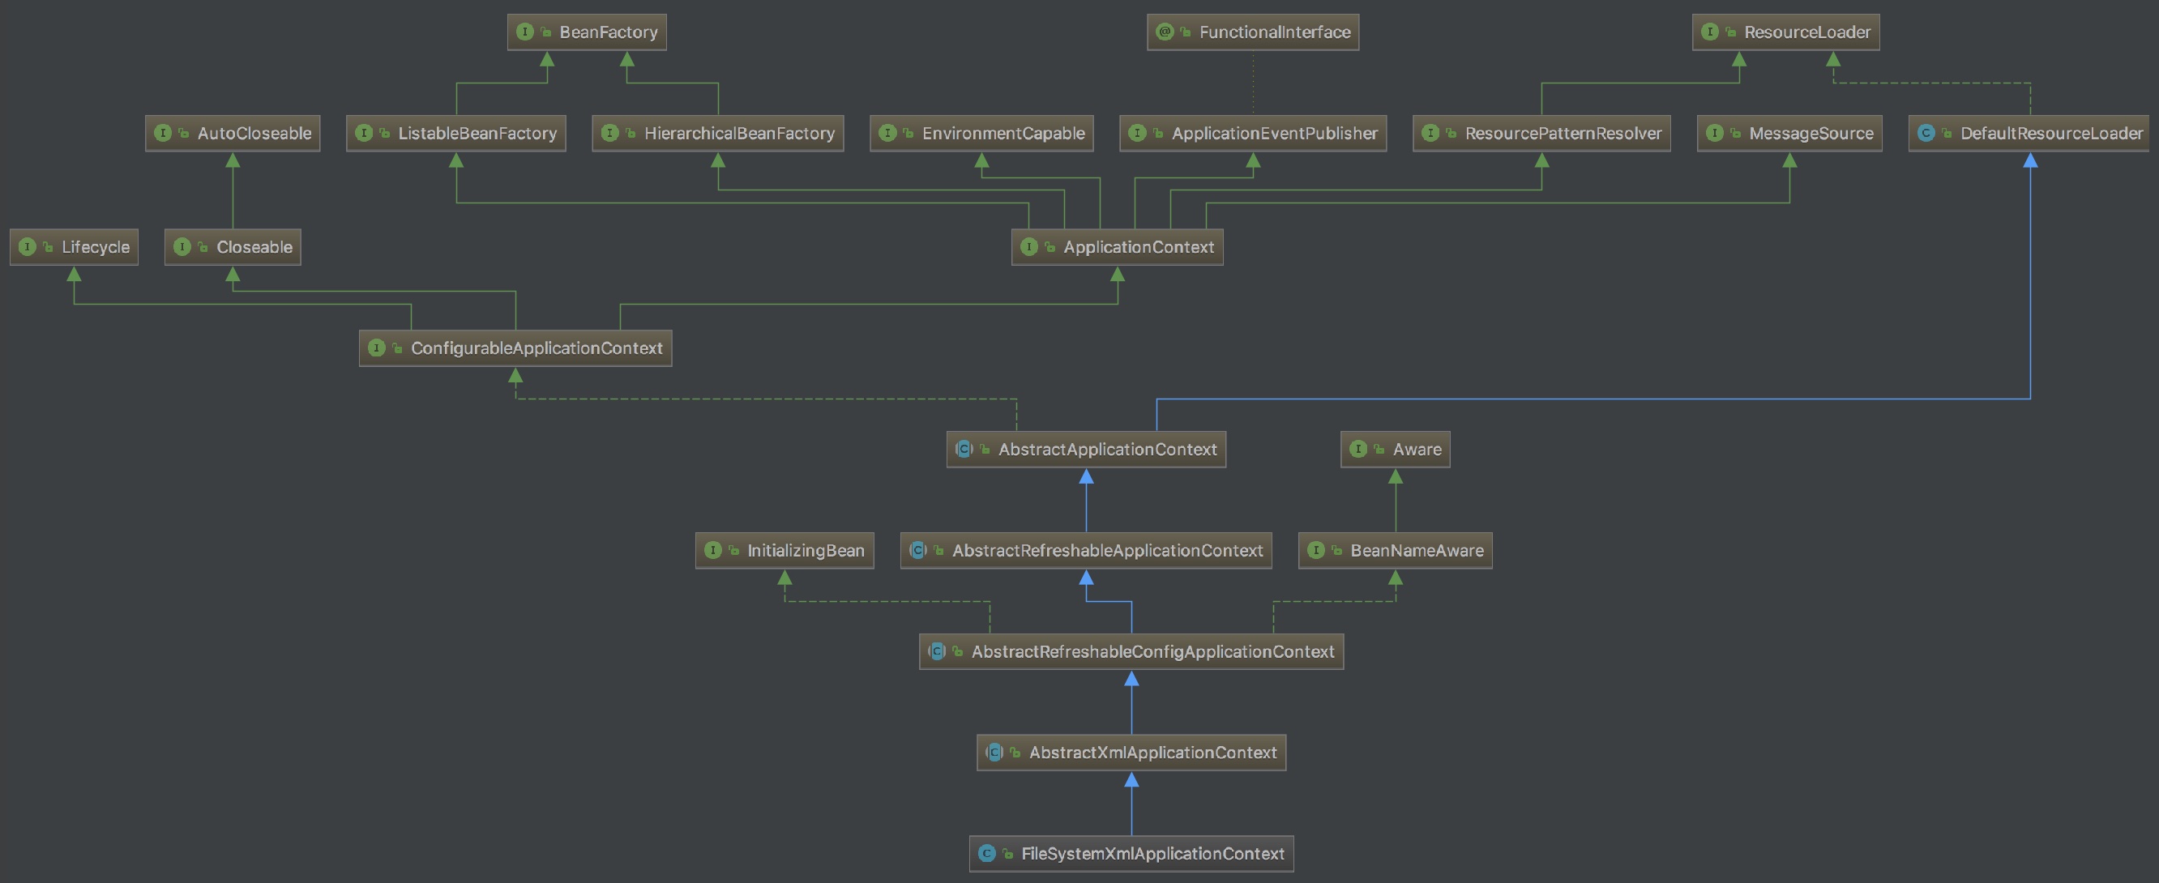Click the AbstractXmlApplicationContext abstract class icon
This screenshot has height=883, width=2159.
(995, 753)
